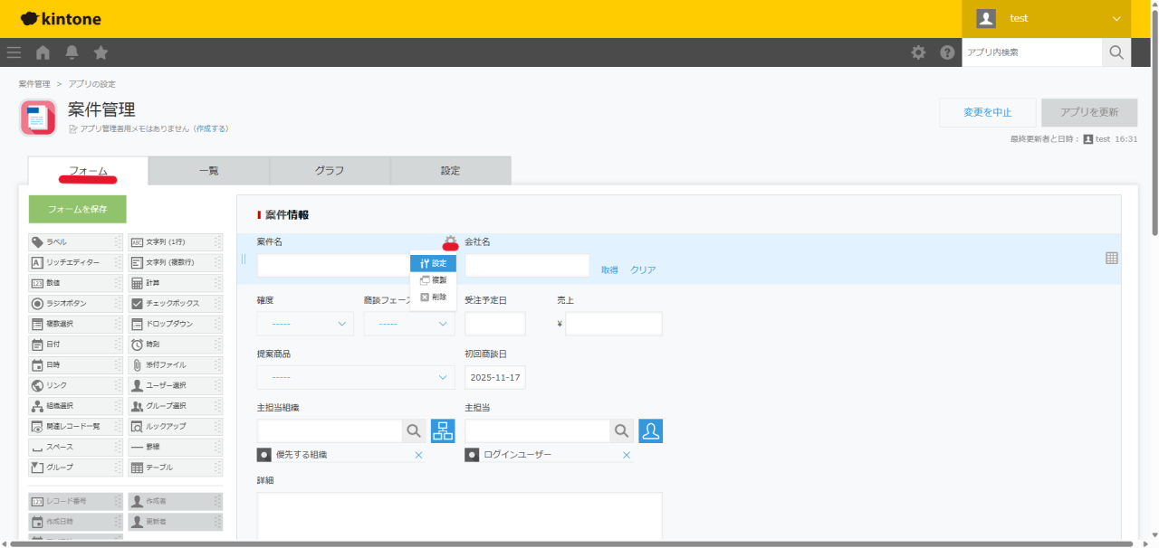This screenshot has width=1159, height=548.
Task: Open the help question mark icon
Action: [x=947, y=52]
